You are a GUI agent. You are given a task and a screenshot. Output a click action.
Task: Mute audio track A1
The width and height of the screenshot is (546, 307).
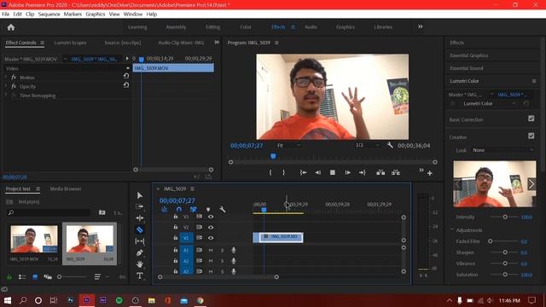coord(211,250)
